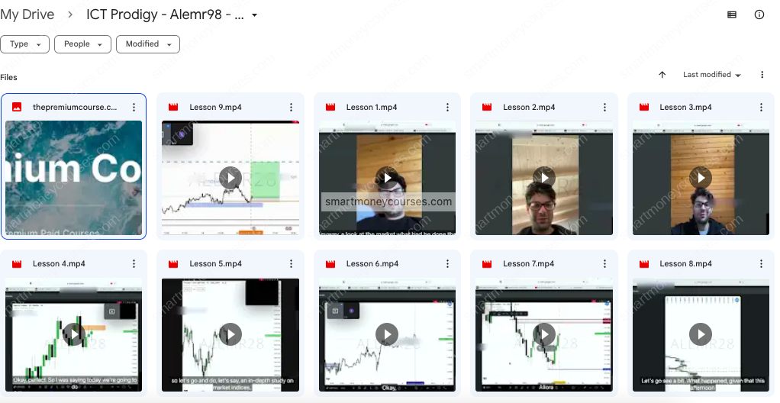The image size is (780, 403).
Task: Switch to list layout view icon
Action: [732, 15]
